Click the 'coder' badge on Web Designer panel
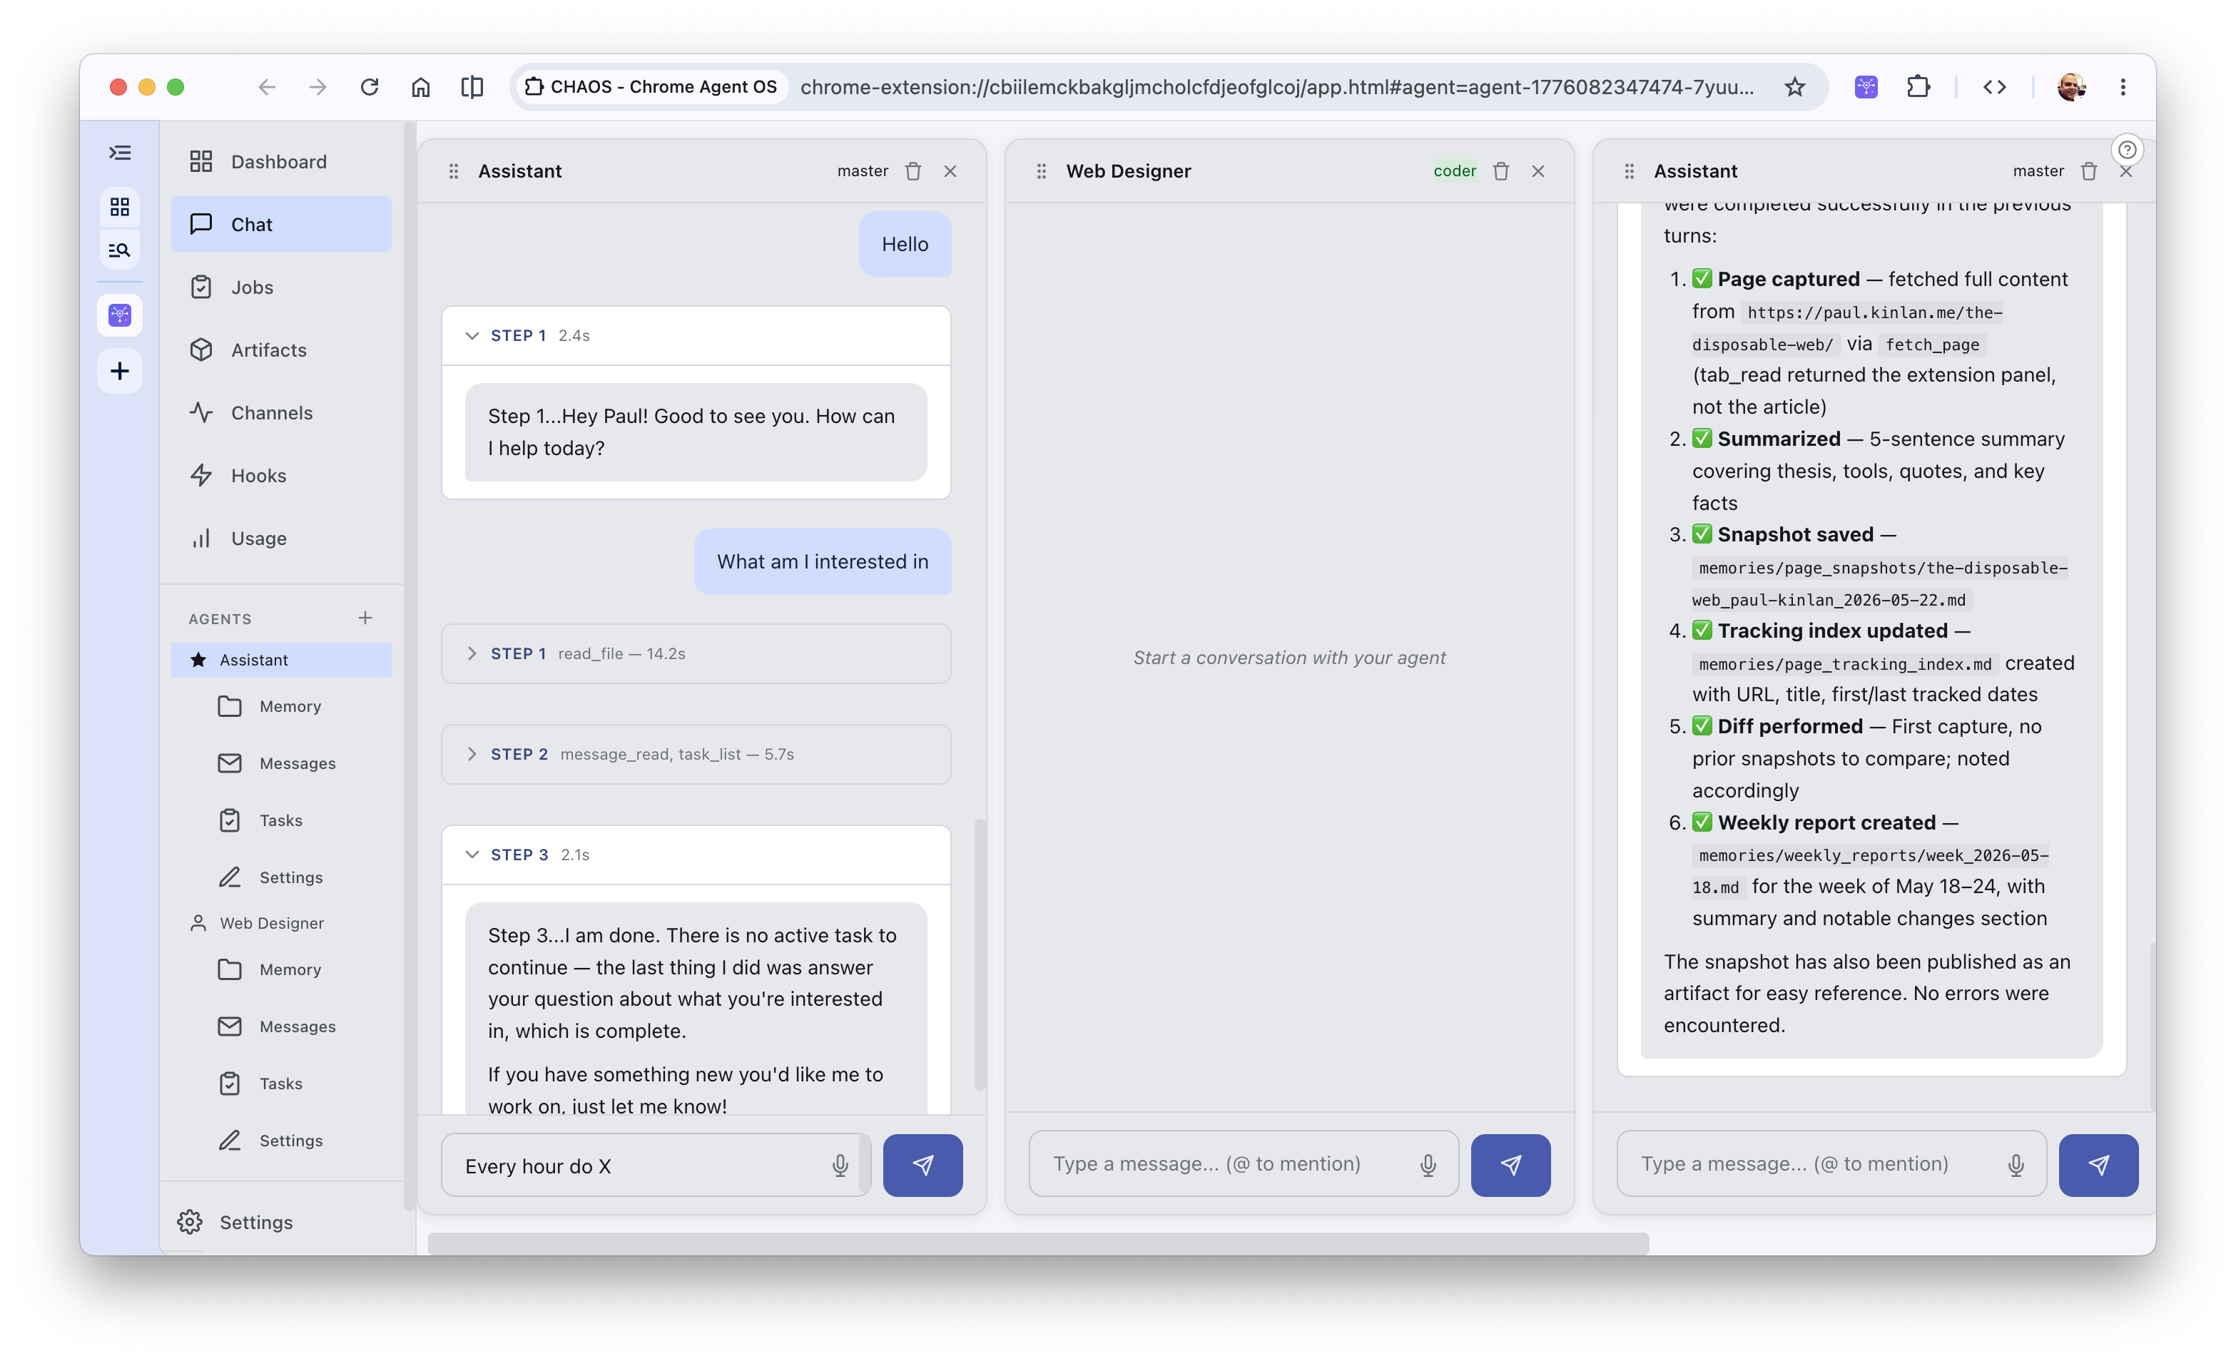 (1455, 170)
